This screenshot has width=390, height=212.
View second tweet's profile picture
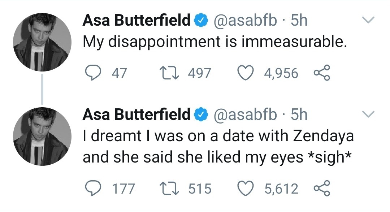click(x=42, y=137)
